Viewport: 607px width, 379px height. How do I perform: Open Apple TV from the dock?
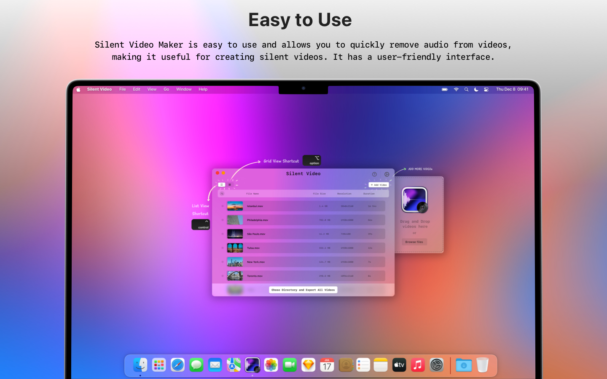pyautogui.click(x=399, y=365)
